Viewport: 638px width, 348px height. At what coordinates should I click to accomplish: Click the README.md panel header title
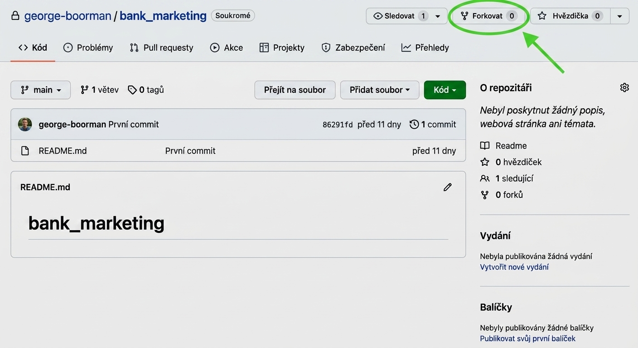pos(45,187)
